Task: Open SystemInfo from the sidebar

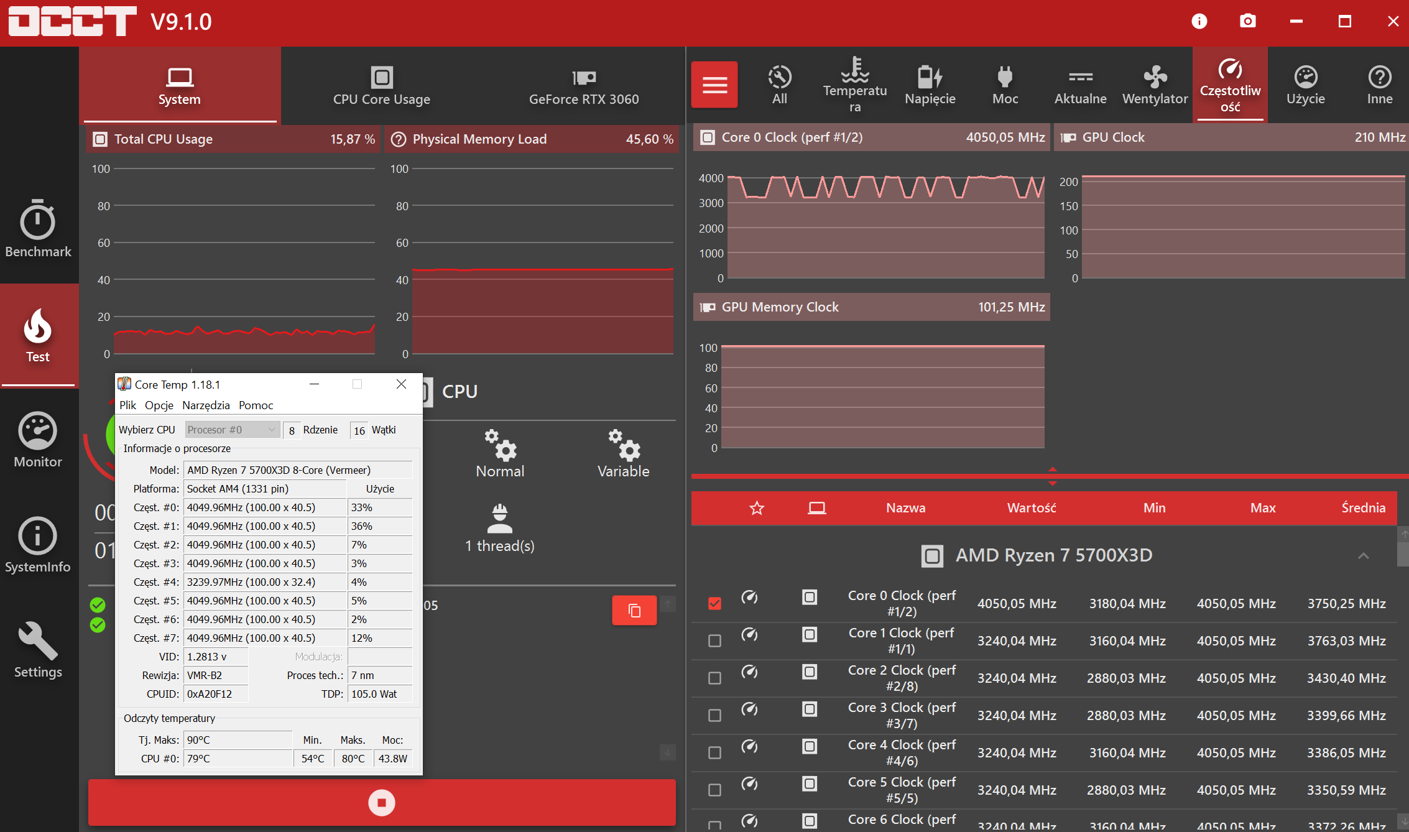Action: pos(38,545)
